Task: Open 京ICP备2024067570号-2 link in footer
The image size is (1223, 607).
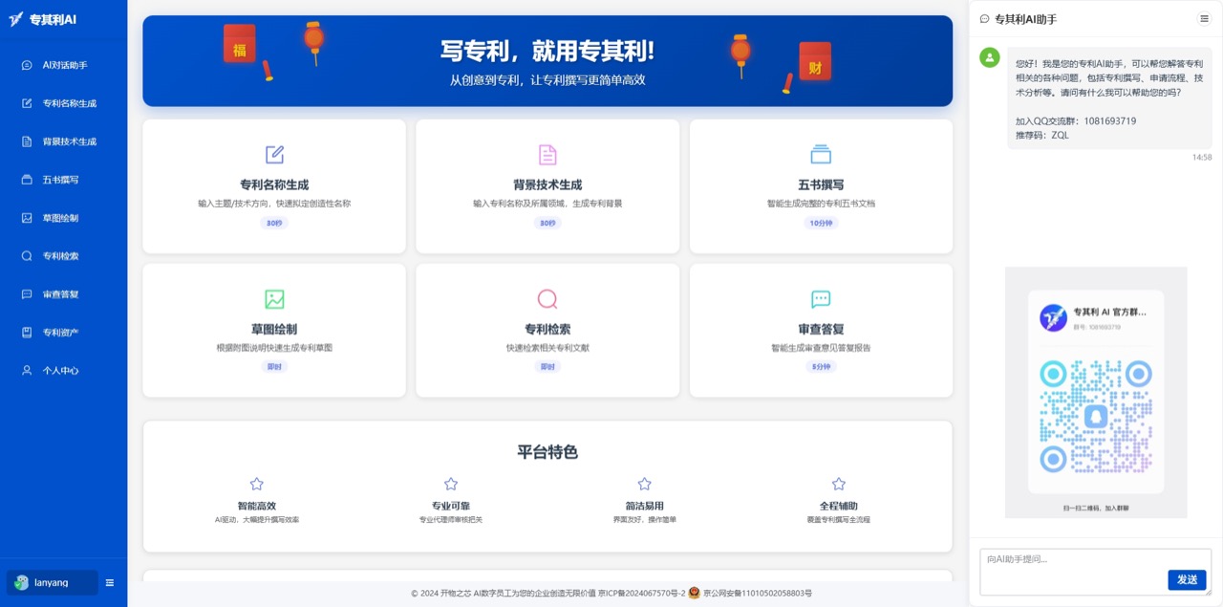Action: 642,594
